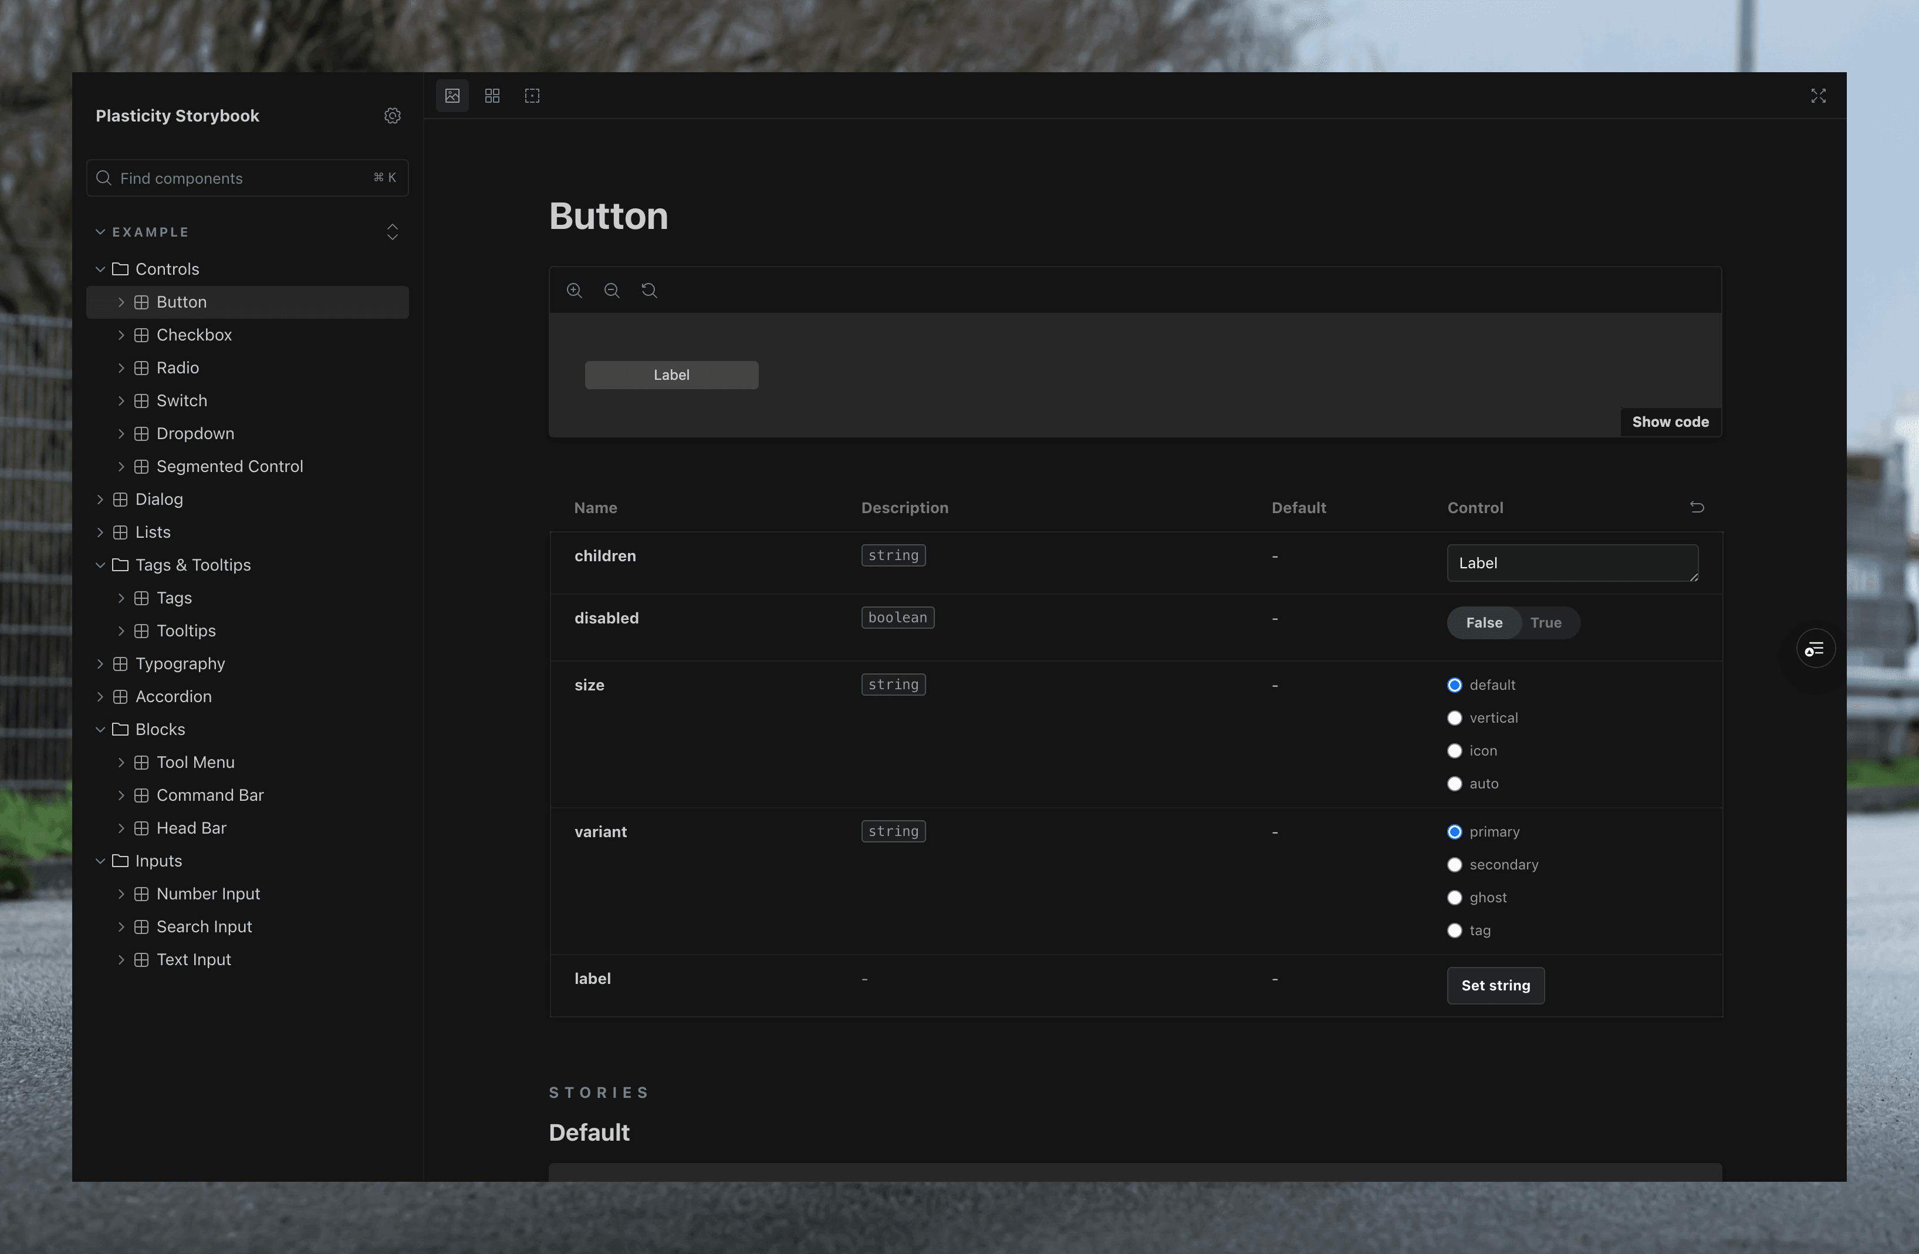Reset preview zoom icon
Image resolution: width=1919 pixels, height=1254 pixels.
pyautogui.click(x=649, y=291)
